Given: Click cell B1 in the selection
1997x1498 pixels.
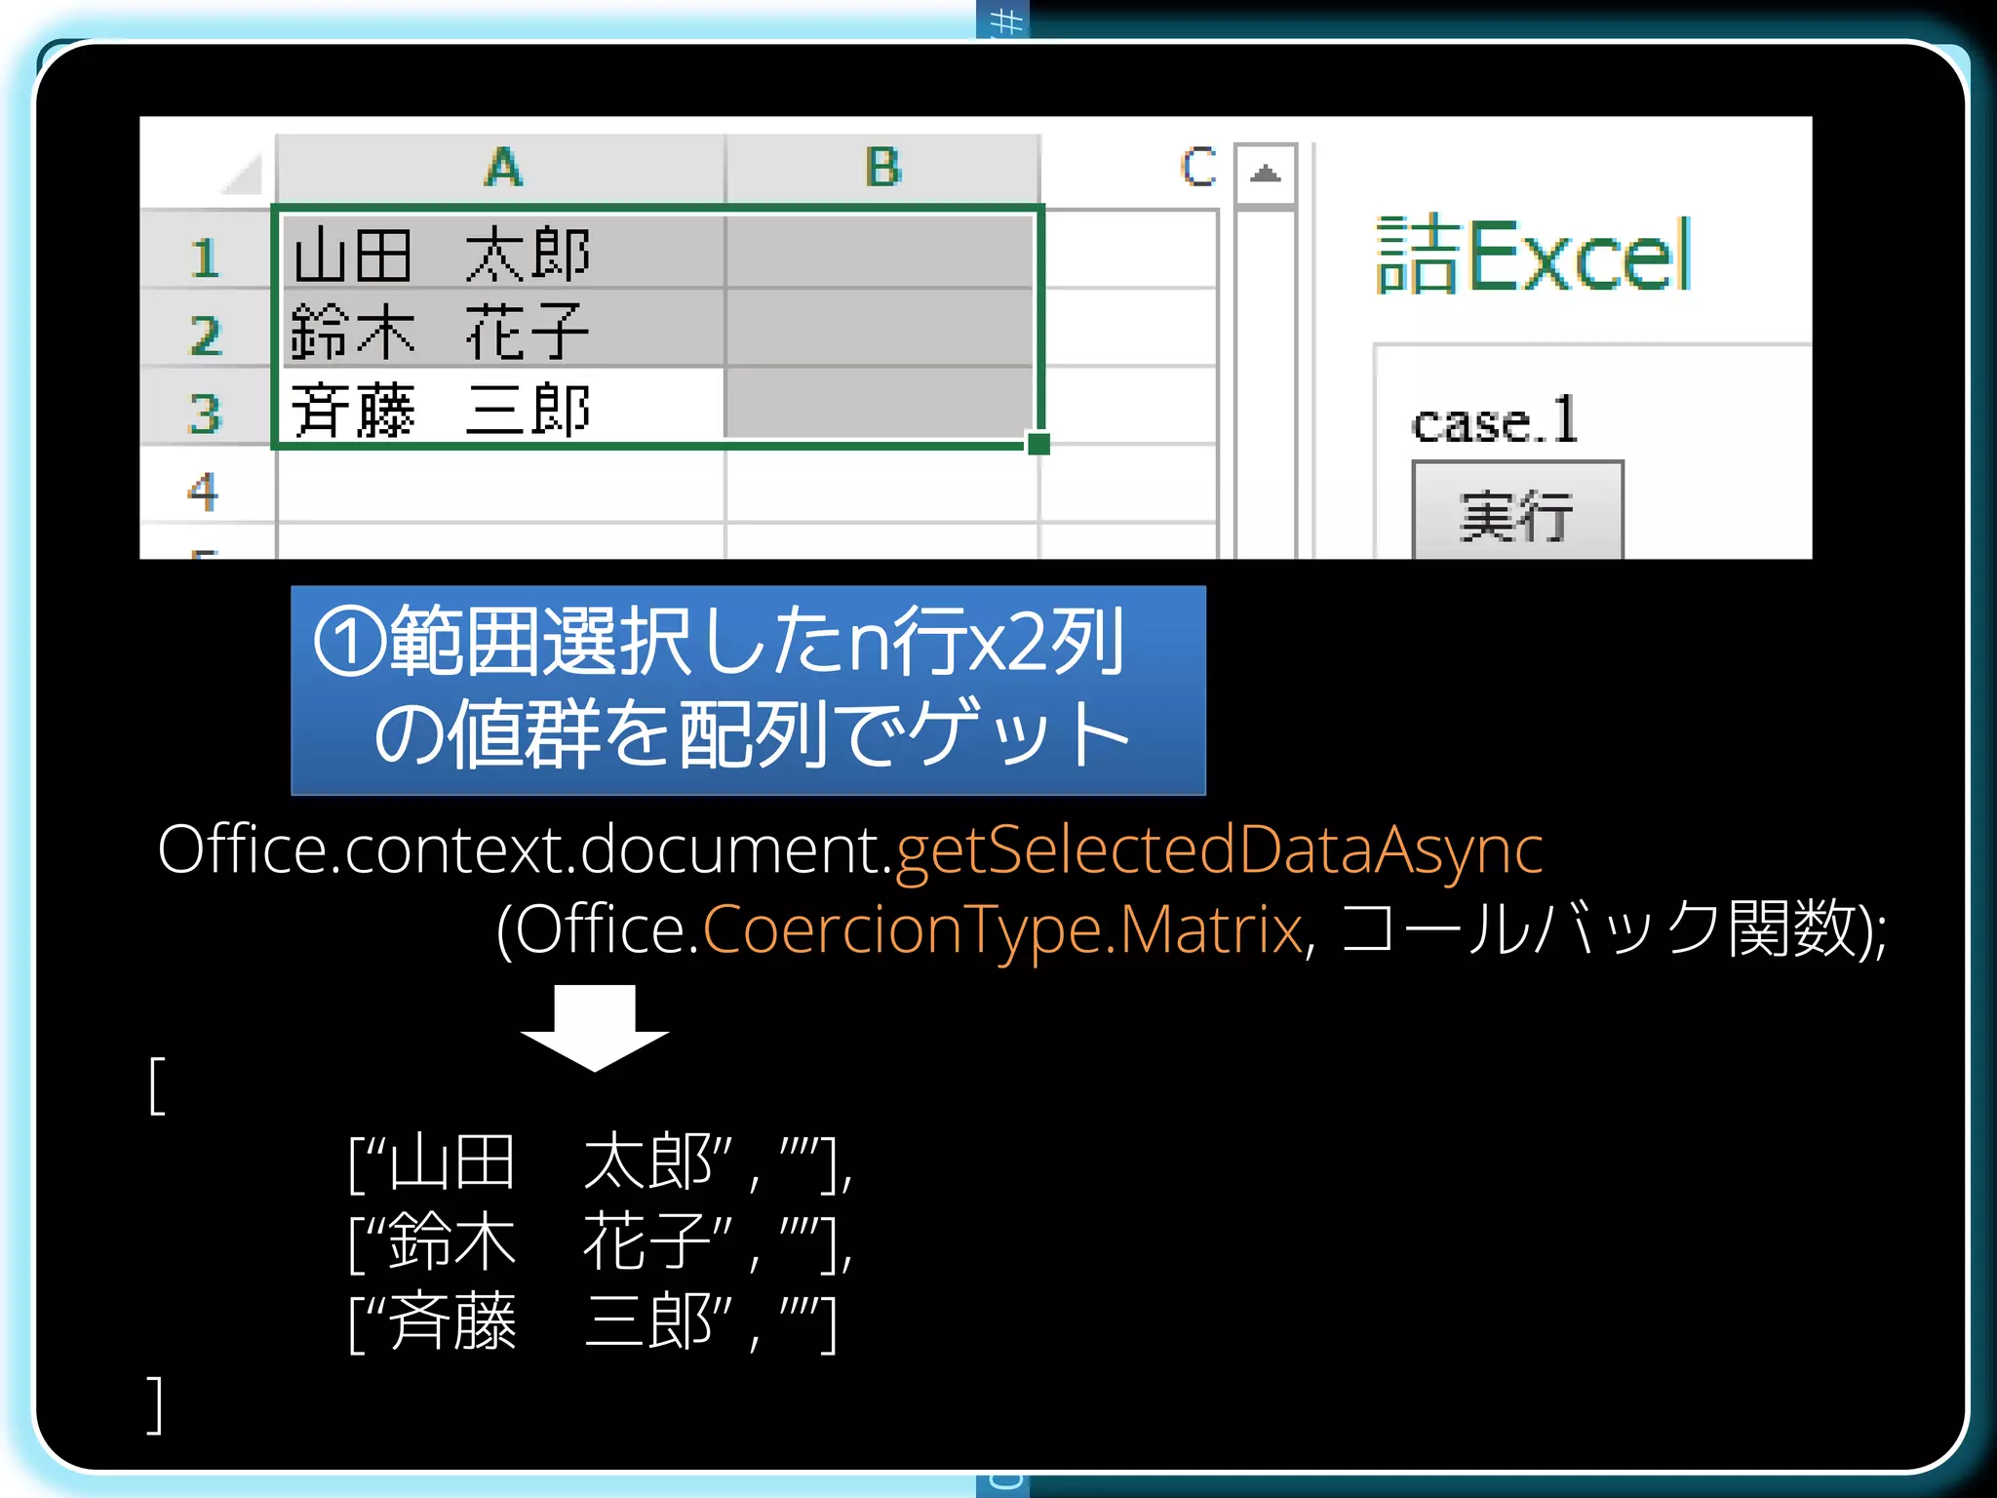Looking at the screenshot, I should point(881,252).
